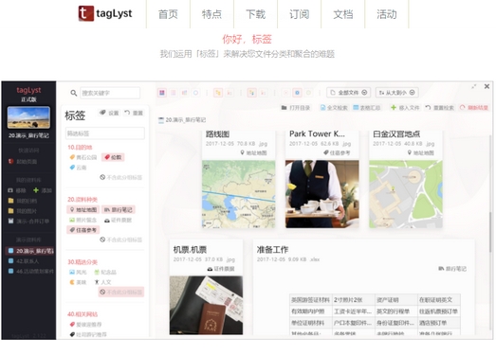Screen dimensions: 496x355
Task: Open the 路线图 map thumbnail
Action: click(238, 194)
